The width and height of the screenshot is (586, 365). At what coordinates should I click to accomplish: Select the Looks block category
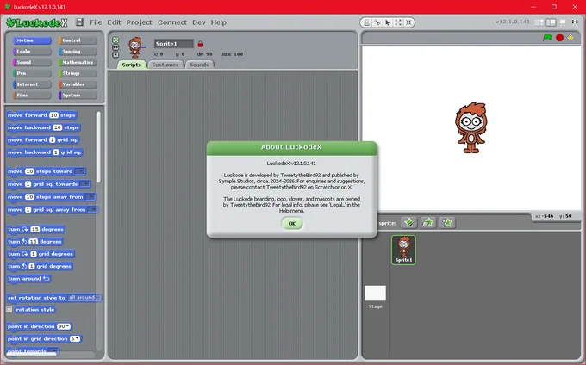point(32,51)
